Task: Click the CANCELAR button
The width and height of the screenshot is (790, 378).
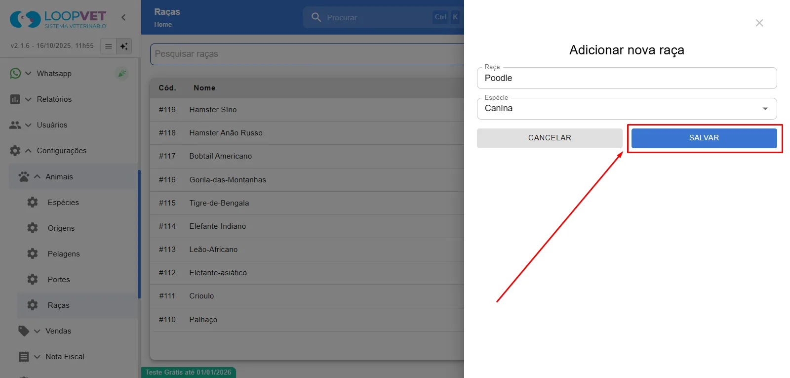Action: (550, 138)
